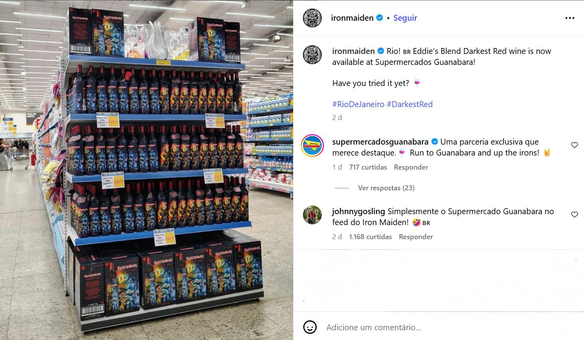This screenshot has height=340, width=584.
Task: Open the supermercadosguanabara profile picture
Action: coord(312,145)
